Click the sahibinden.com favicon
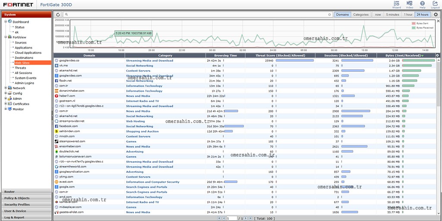 pyautogui.click(x=57, y=131)
